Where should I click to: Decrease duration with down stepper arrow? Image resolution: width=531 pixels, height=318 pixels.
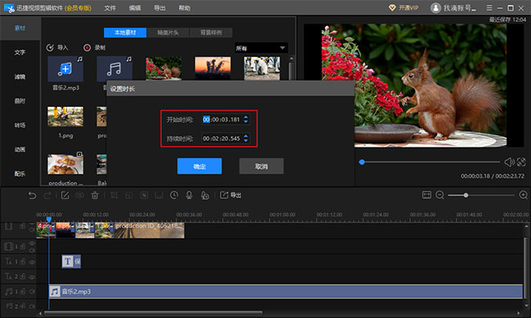pos(246,140)
